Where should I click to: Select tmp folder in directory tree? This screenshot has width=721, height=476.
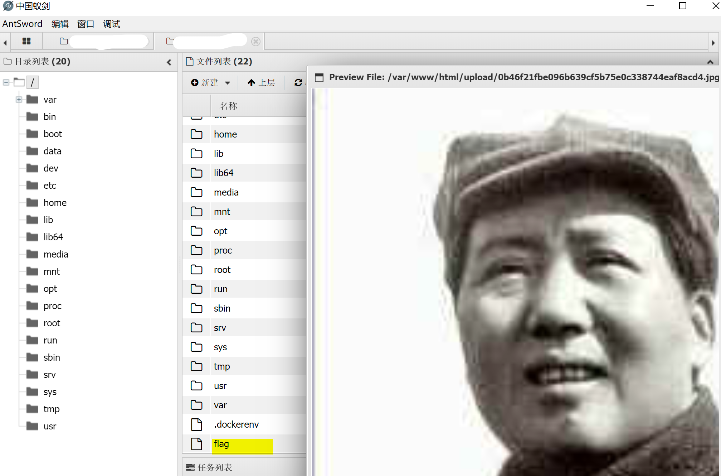coord(52,409)
